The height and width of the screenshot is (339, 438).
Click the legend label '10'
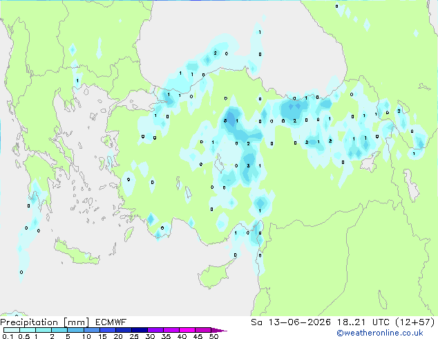coord(86,336)
